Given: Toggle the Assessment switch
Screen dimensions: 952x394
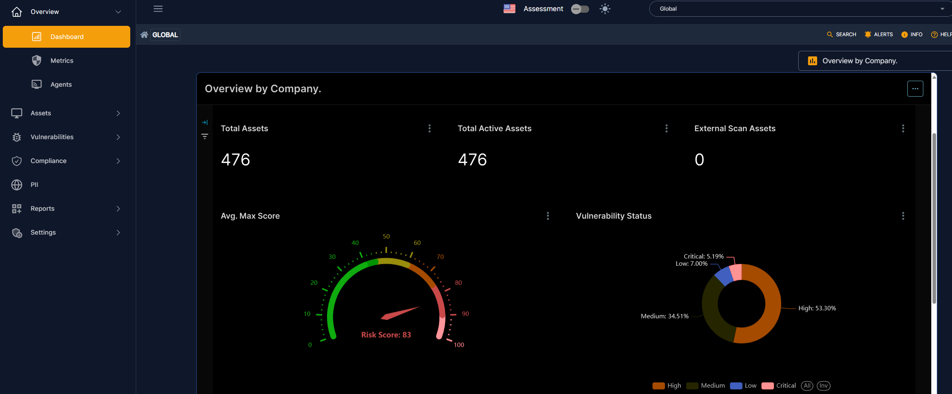Looking at the screenshot, I should pos(580,9).
